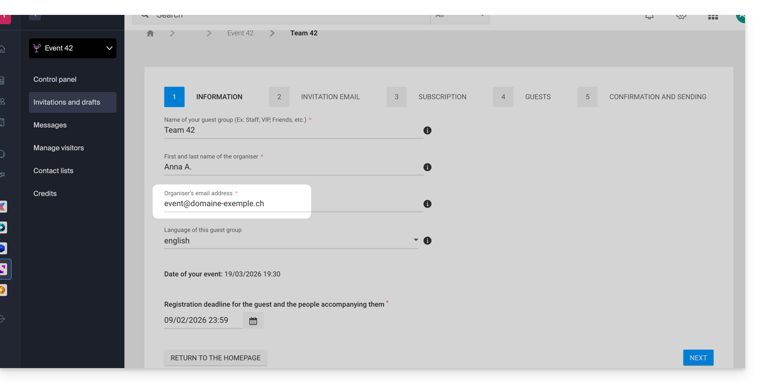Edit the organiser name field containing Anna A.
The width and height of the screenshot is (760, 383).
(x=293, y=167)
